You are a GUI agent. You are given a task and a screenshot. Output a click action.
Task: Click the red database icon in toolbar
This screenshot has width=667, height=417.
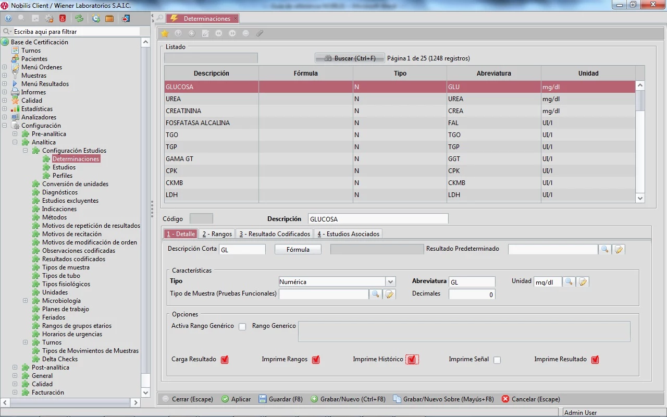pos(63,19)
